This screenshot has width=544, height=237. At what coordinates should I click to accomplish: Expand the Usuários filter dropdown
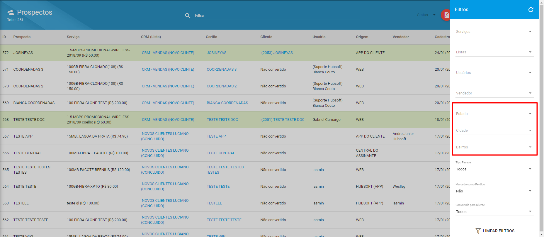coord(494,72)
